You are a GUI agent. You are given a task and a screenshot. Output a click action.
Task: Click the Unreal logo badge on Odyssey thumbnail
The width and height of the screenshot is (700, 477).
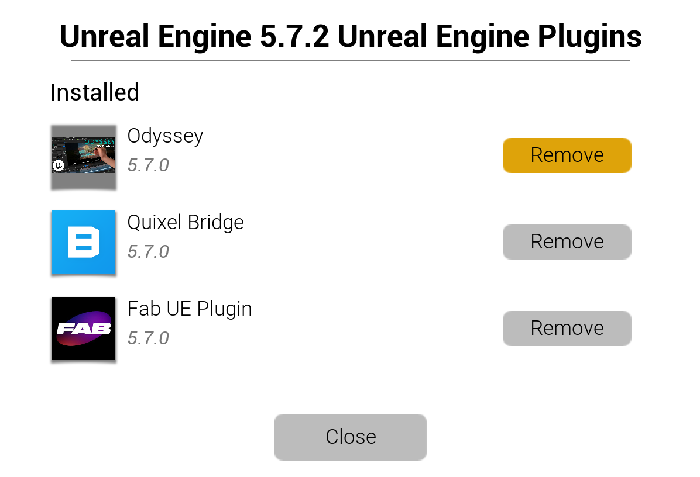pos(59,166)
